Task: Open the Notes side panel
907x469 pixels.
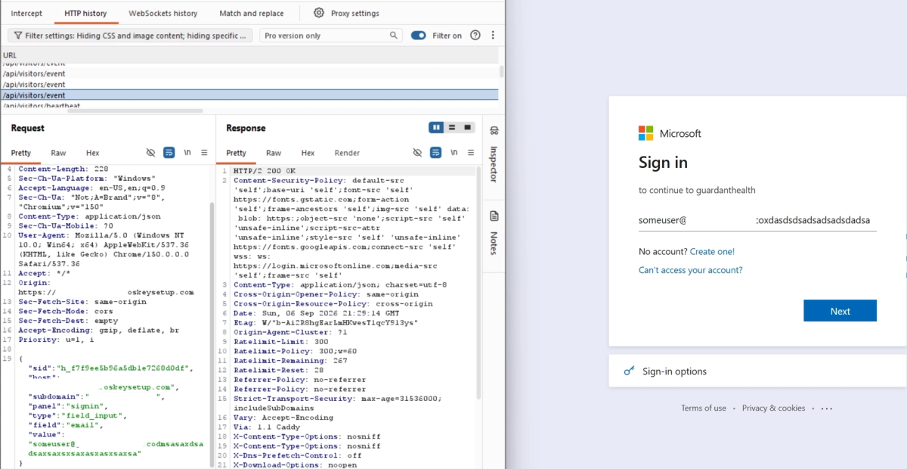Action: click(x=494, y=232)
